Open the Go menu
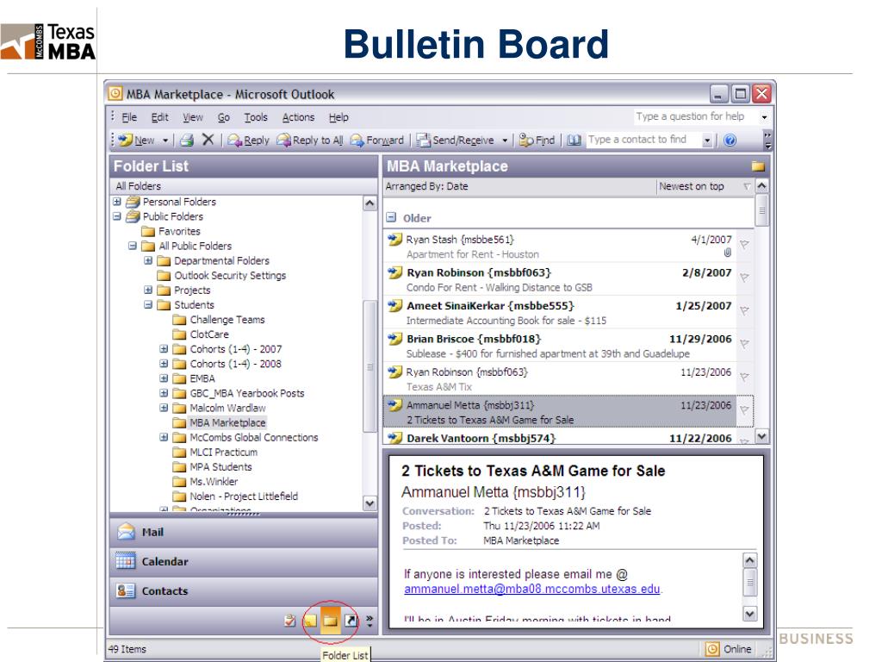The width and height of the screenshot is (882, 662). pos(223,117)
